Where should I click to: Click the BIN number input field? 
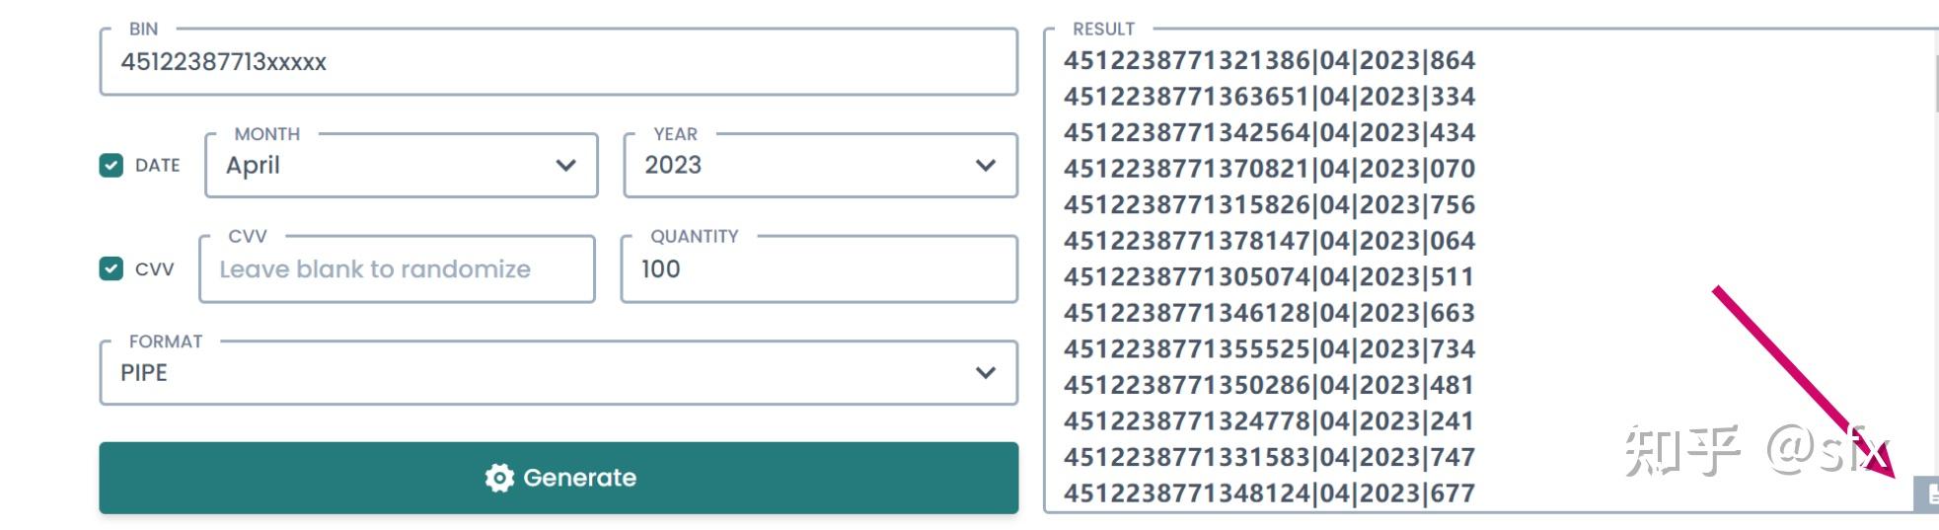558,62
